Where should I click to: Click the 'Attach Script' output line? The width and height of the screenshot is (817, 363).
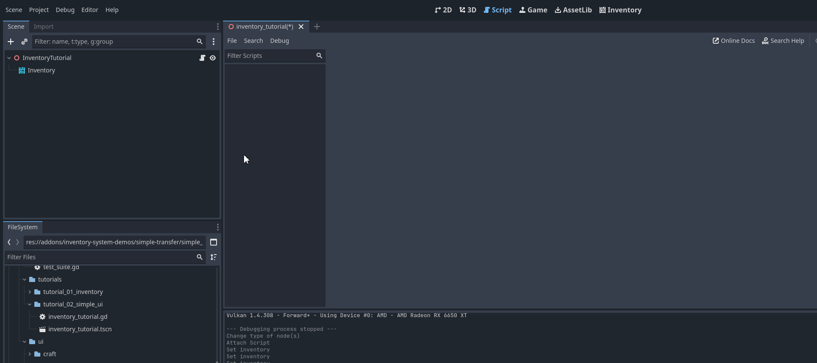pyautogui.click(x=248, y=343)
